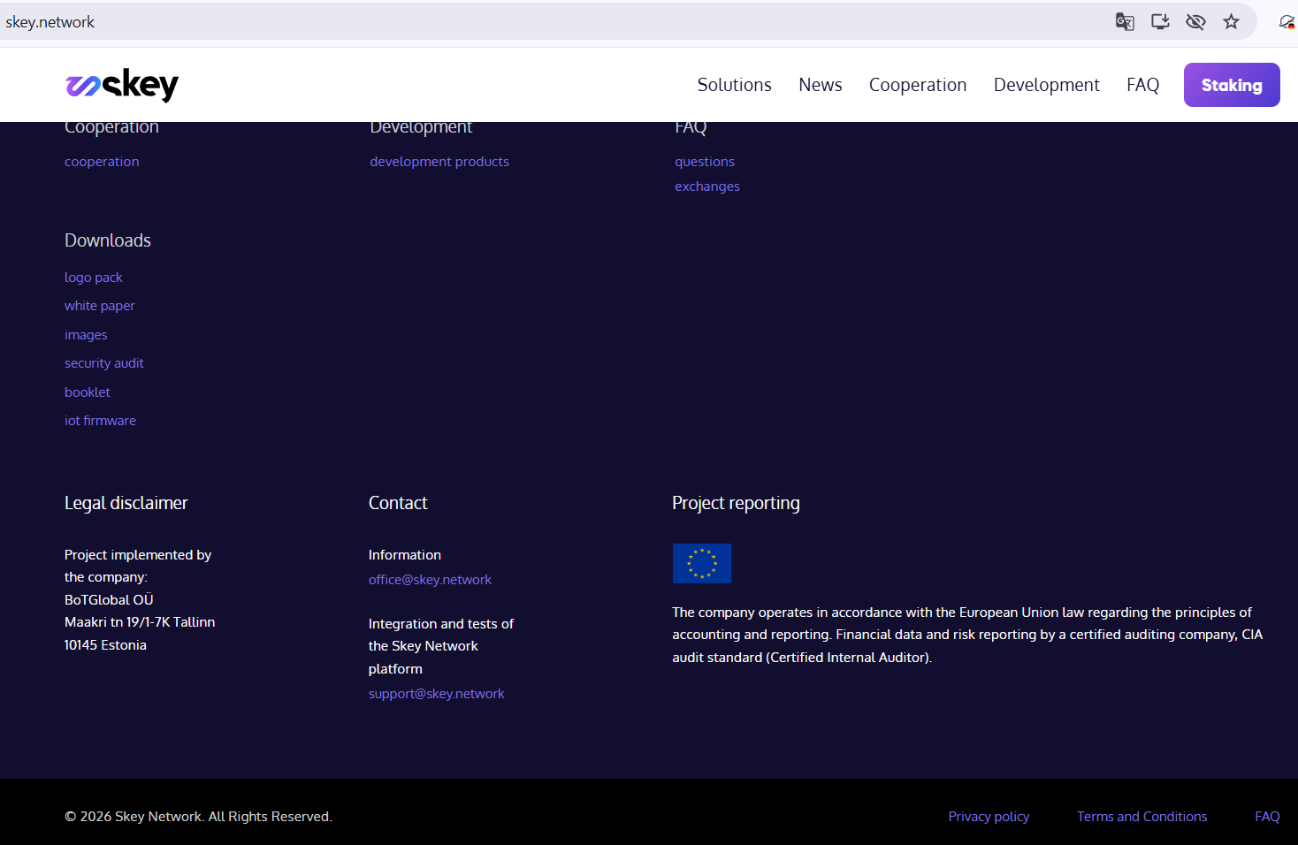Open the security audit download link
Viewport: 1298px width, 845px height.
click(104, 363)
